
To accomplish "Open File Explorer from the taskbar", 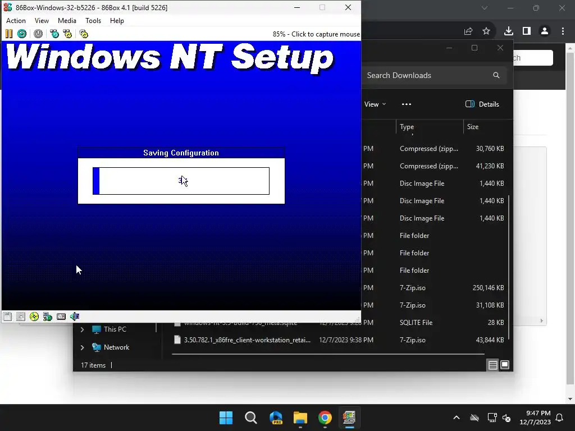I will [x=300, y=418].
